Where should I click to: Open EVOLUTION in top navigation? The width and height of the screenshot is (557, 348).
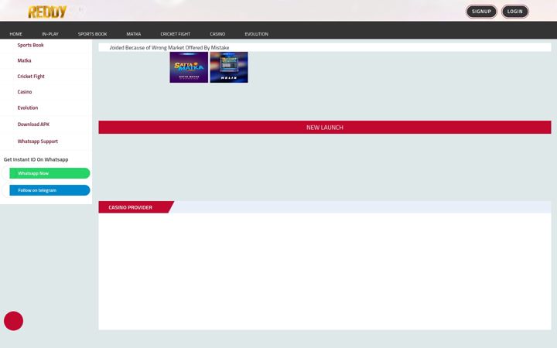pos(257,34)
